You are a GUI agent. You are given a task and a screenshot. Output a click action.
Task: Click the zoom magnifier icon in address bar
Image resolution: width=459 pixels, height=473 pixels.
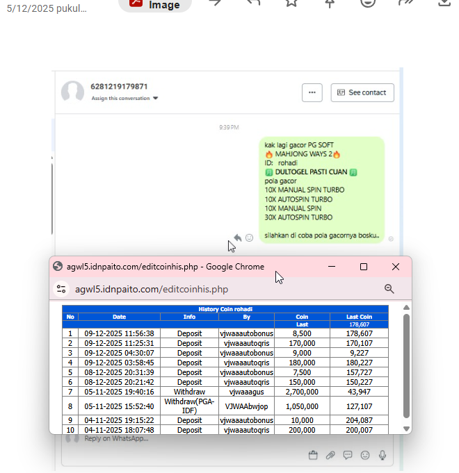click(x=389, y=289)
